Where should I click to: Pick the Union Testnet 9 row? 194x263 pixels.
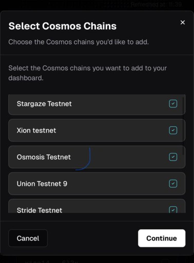97,183
